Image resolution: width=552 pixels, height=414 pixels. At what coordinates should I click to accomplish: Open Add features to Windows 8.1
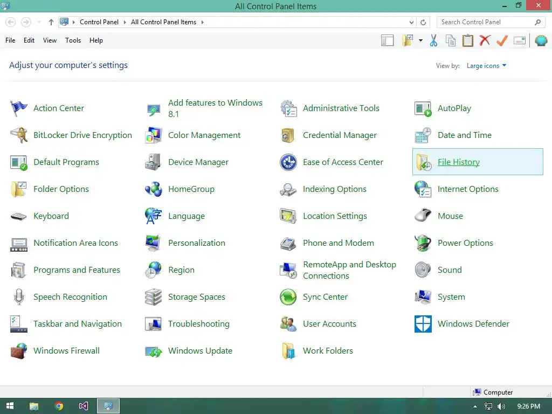[x=215, y=108]
